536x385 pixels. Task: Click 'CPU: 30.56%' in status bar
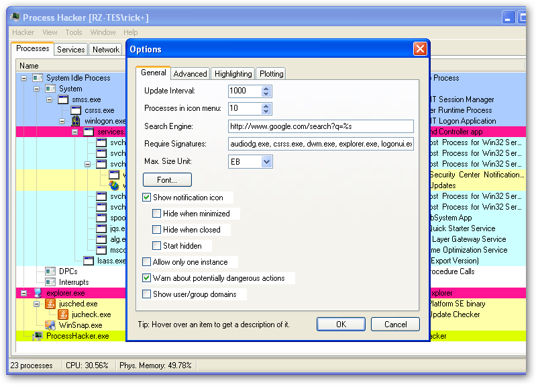[87, 366]
